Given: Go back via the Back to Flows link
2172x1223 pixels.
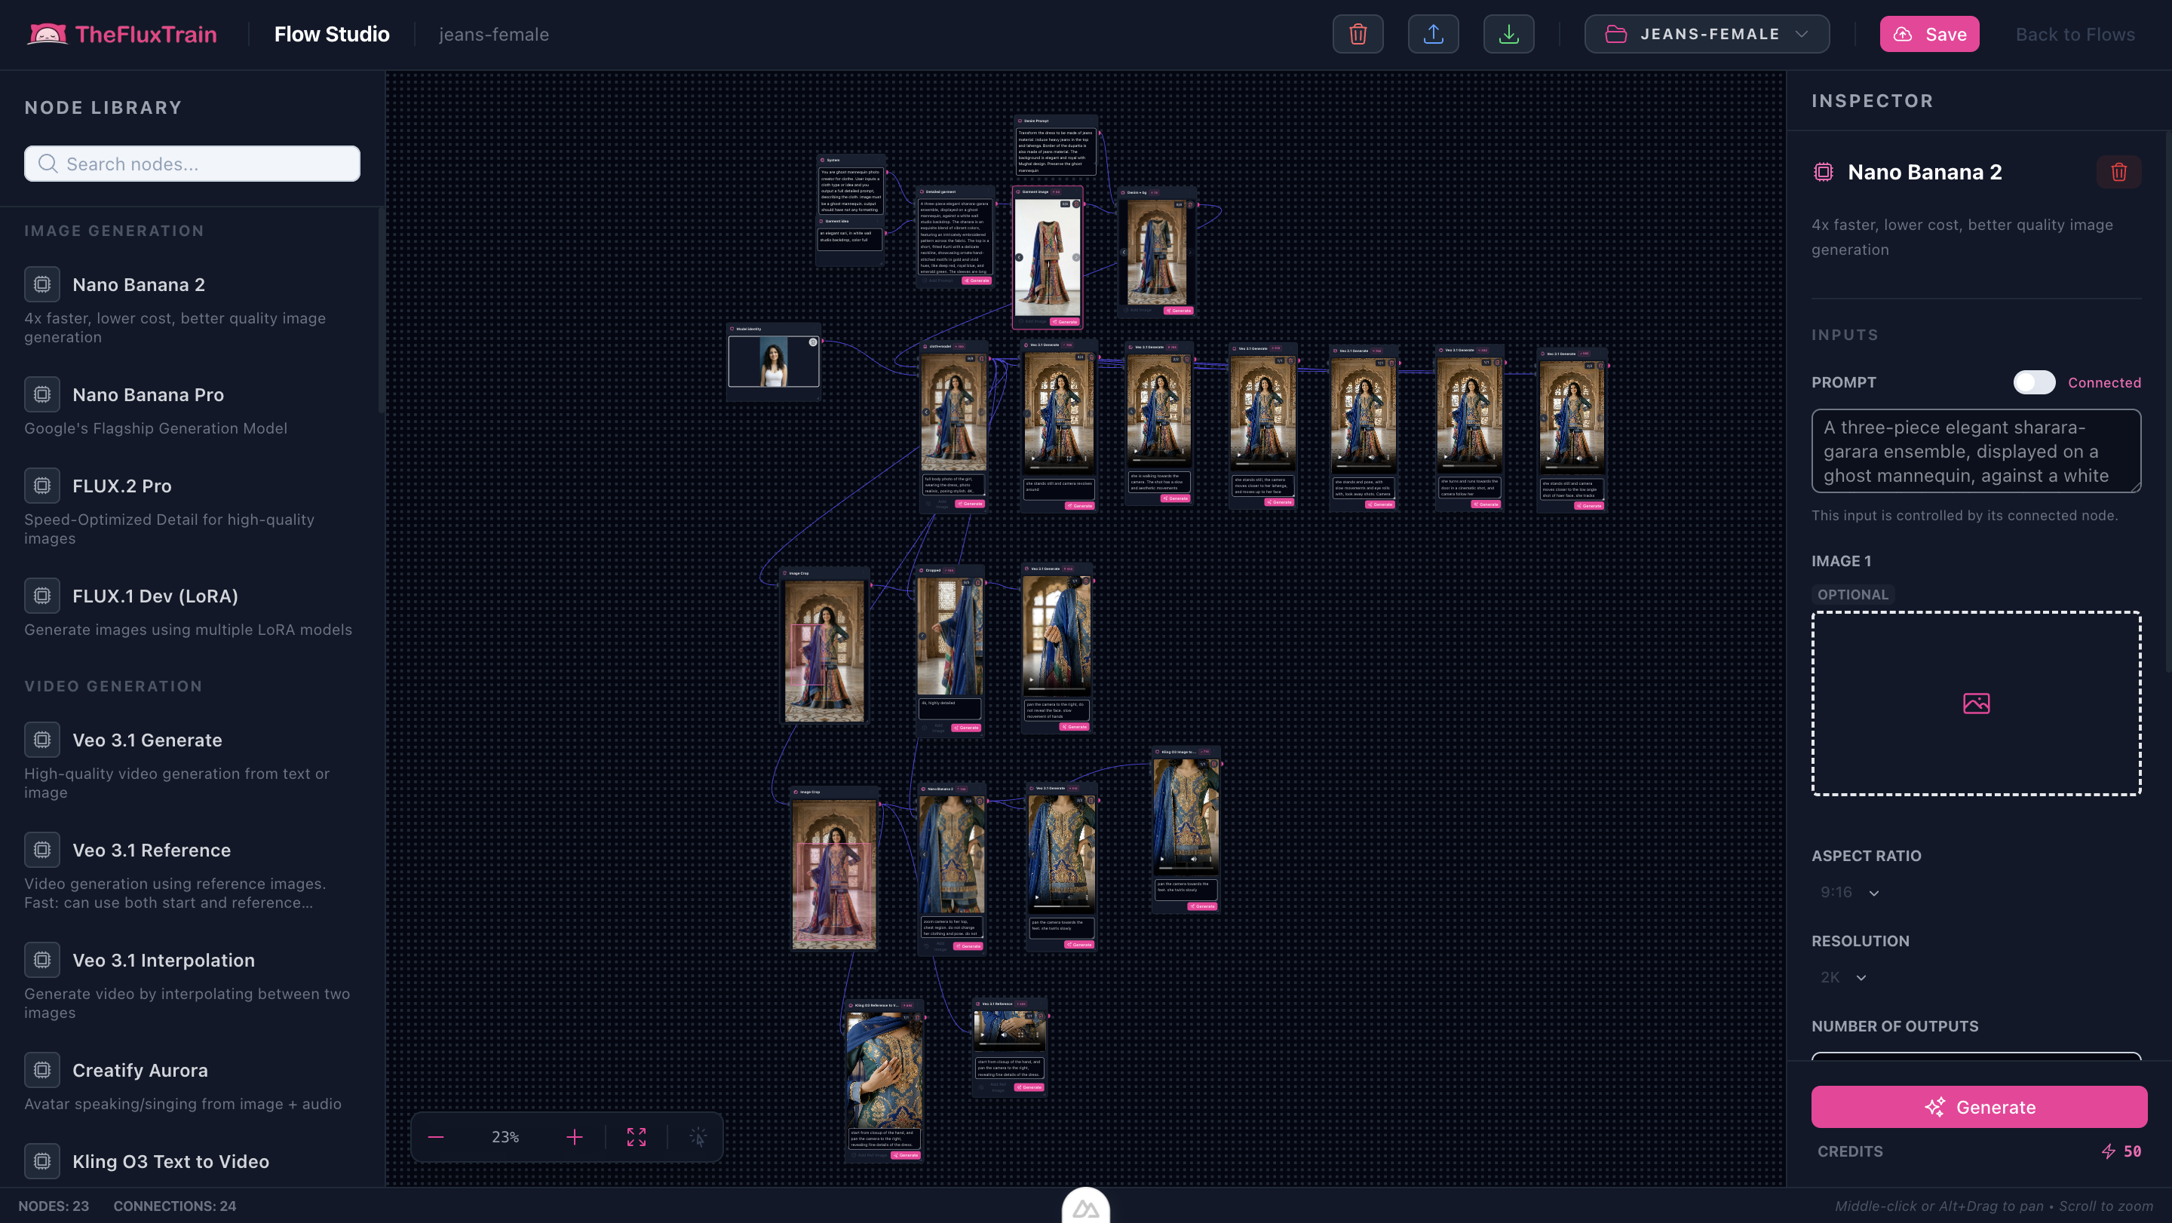Looking at the screenshot, I should pyautogui.click(x=2075, y=35).
